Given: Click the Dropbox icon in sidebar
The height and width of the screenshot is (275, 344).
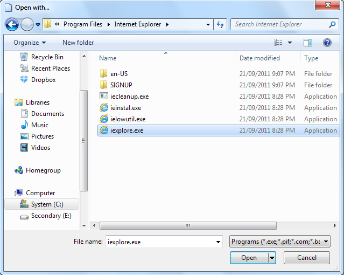Looking at the screenshot, I should click(24, 79).
